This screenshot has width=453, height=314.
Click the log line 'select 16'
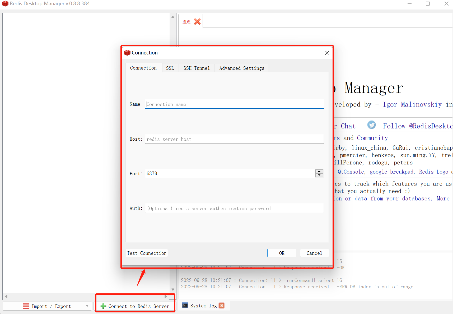pos(261,280)
